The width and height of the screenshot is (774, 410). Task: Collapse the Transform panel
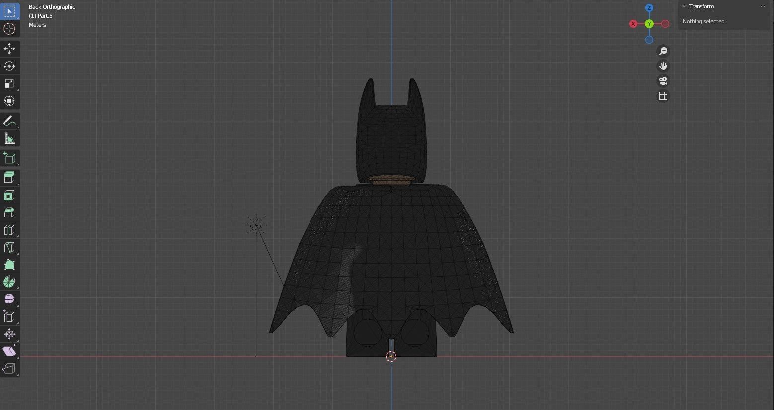pos(684,6)
